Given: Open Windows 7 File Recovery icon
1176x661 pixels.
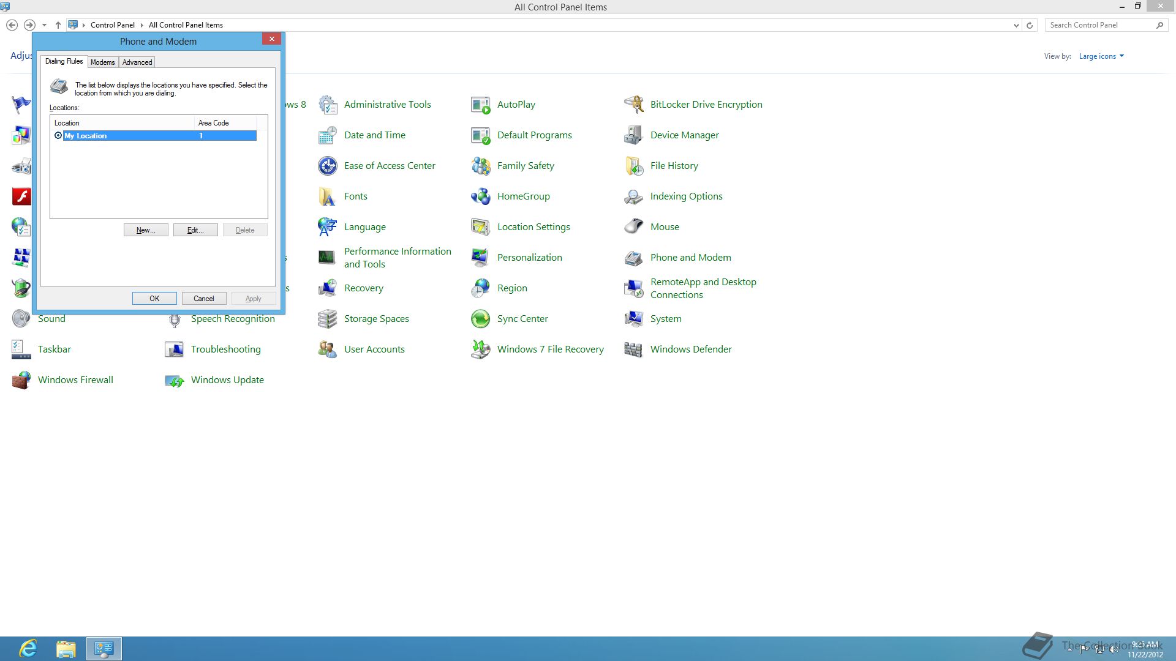Looking at the screenshot, I should pos(481,349).
